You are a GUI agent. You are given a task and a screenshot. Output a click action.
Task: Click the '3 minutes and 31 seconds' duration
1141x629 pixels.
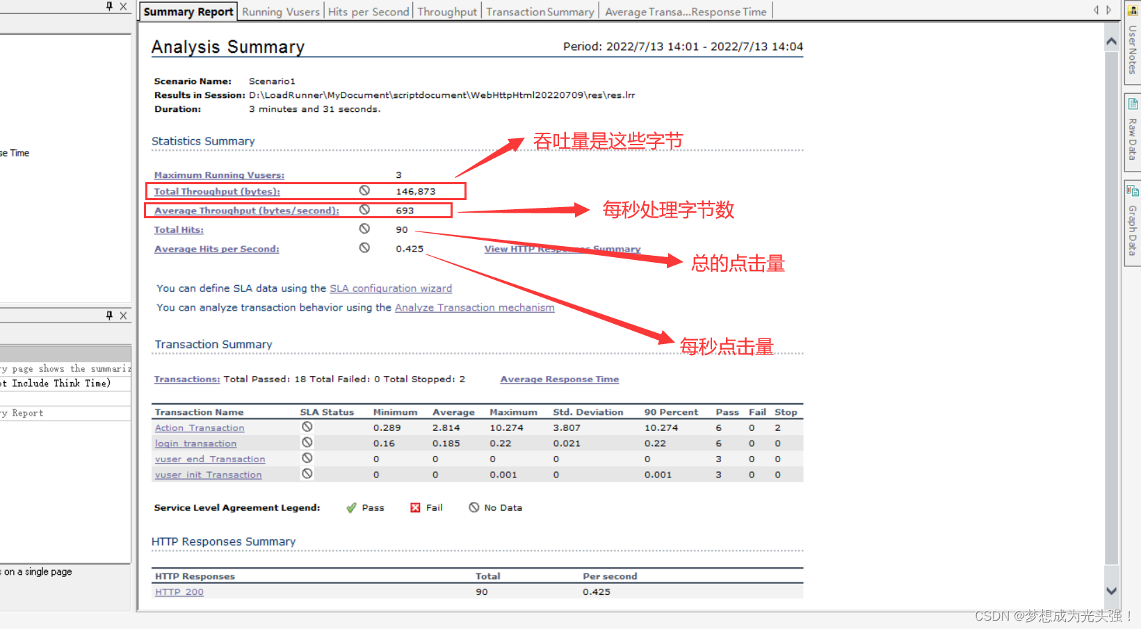(315, 109)
